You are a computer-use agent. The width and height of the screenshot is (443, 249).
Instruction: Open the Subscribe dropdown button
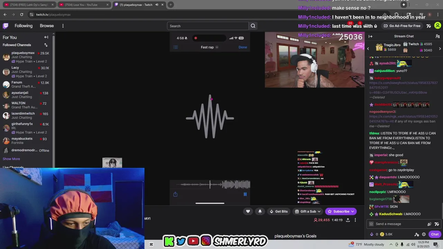pyautogui.click(x=341, y=211)
